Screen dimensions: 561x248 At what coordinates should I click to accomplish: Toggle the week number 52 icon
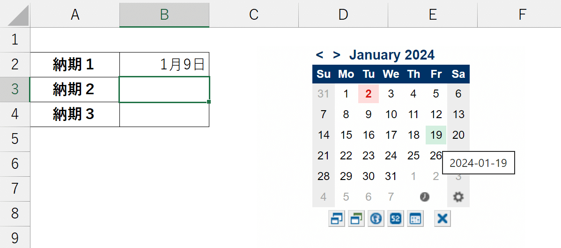[396, 218]
